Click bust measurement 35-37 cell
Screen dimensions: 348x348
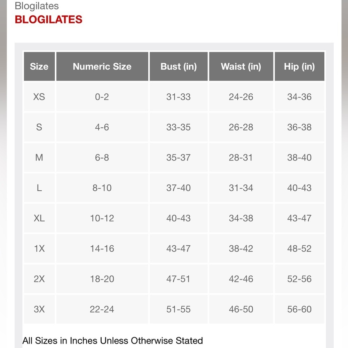[179, 158]
